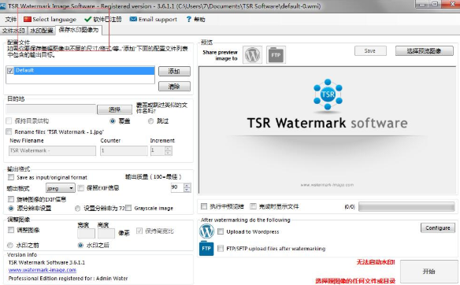Click the blue FTP icon near upload option
Image resolution: width=460 pixels, height=285 pixels.
tap(206, 248)
